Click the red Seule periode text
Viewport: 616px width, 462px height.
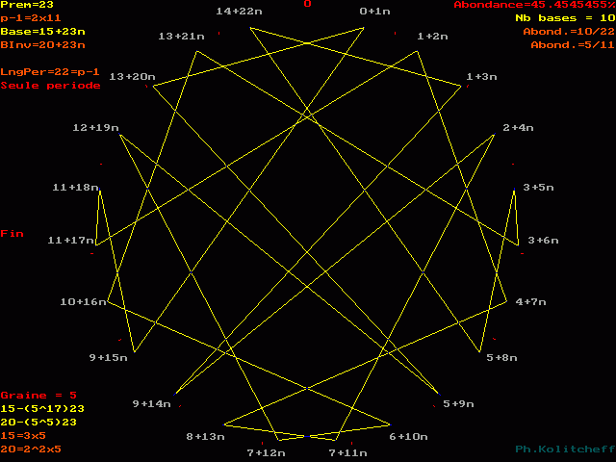pyautogui.click(x=50, y=86)
